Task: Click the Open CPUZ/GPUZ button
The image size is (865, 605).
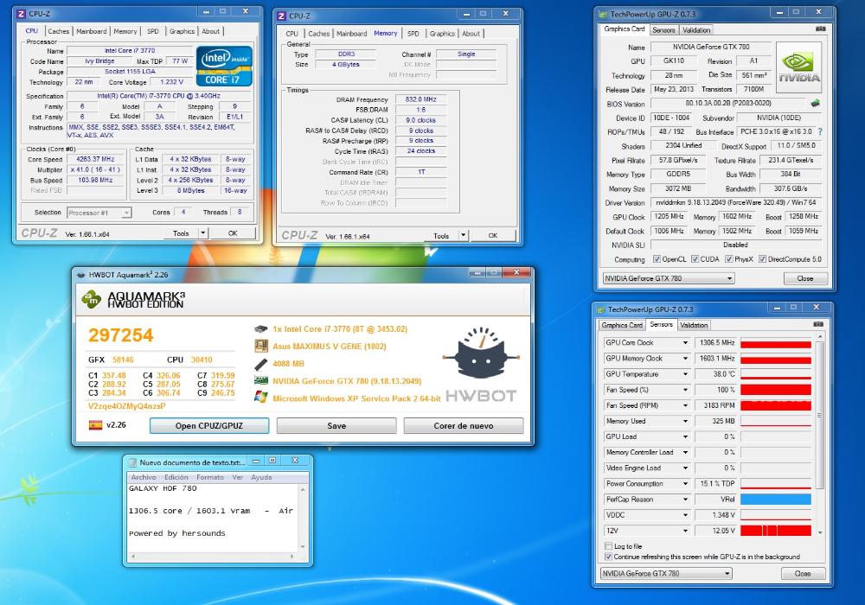Action: pos(209,425)
